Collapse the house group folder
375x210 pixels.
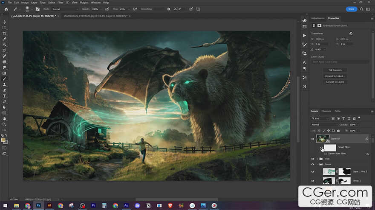pos(317,164)
